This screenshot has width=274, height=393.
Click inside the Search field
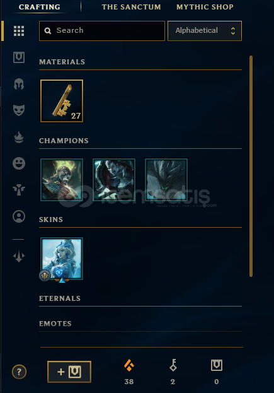coord(102,31)
